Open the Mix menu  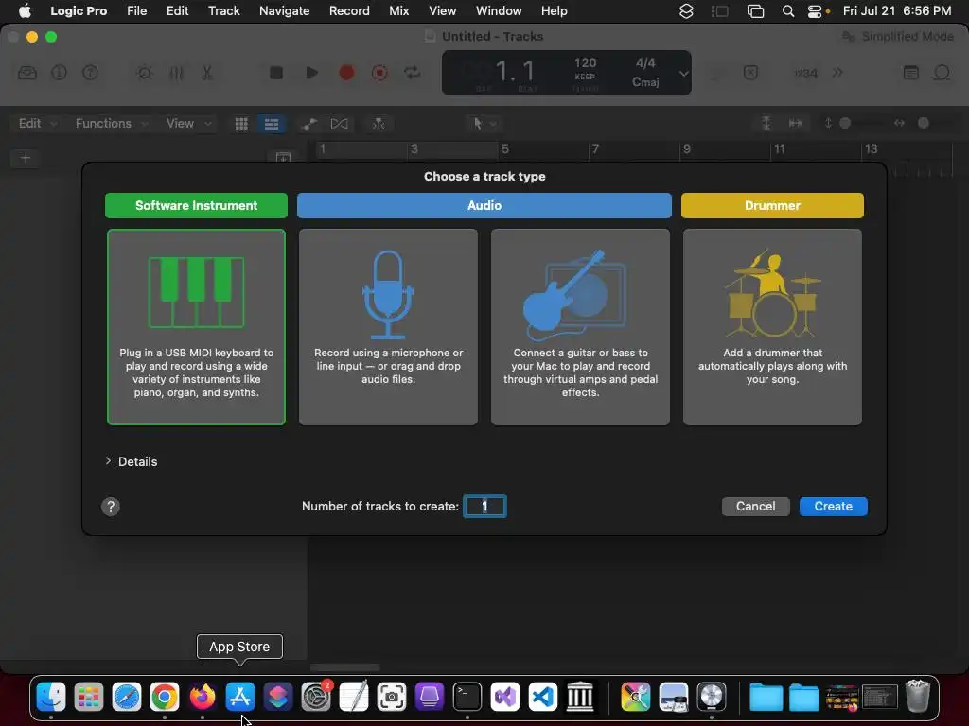coord(398,10)
